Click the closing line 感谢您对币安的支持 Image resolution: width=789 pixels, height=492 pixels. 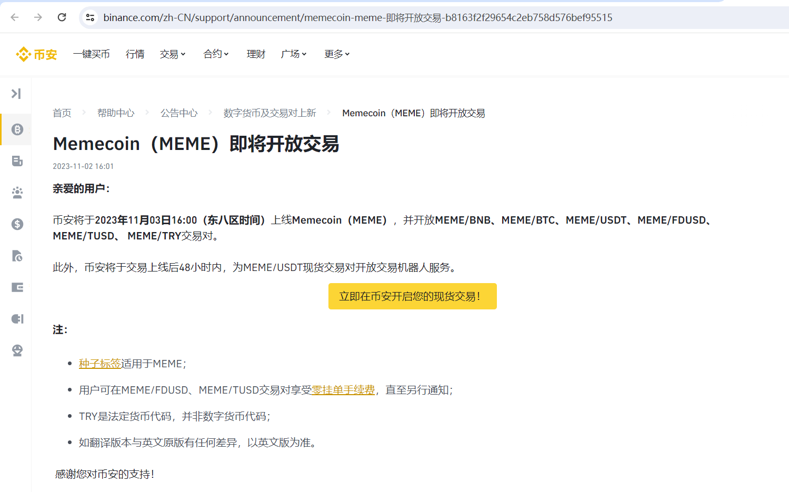pyautogui.click(x=104, y=474)
